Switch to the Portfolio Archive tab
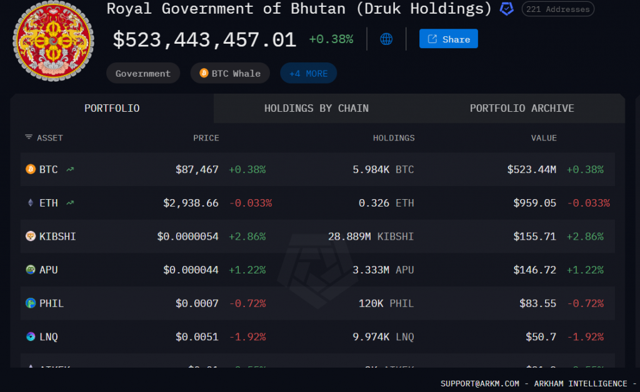The width and height of the screenshot is (640, 392). tap(522, 109)
